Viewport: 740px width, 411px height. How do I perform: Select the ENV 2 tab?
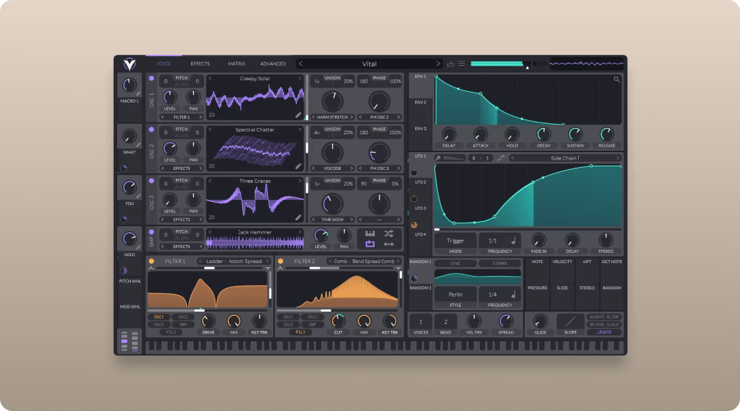pos(421,102)
